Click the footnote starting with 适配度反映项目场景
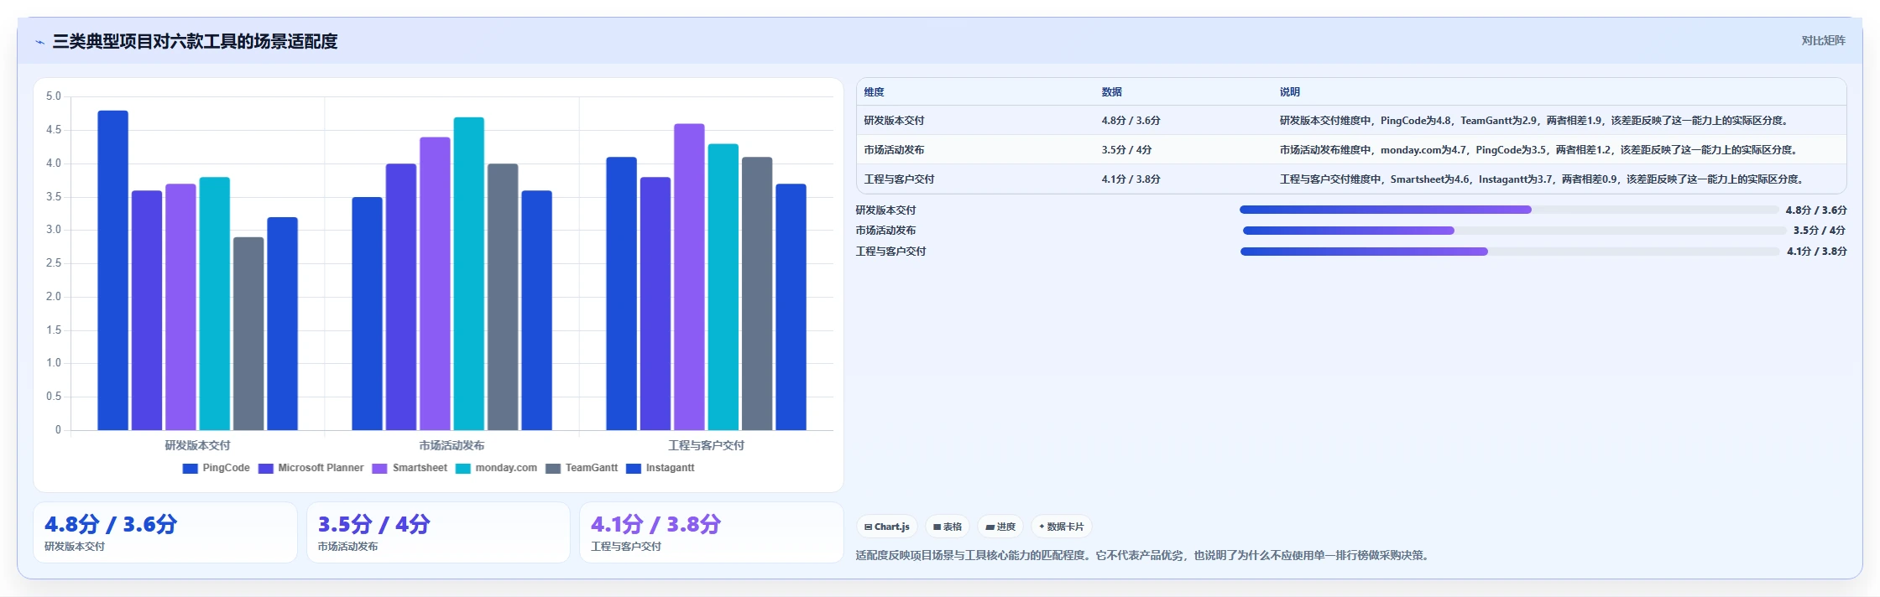 tap(1144, 555)
